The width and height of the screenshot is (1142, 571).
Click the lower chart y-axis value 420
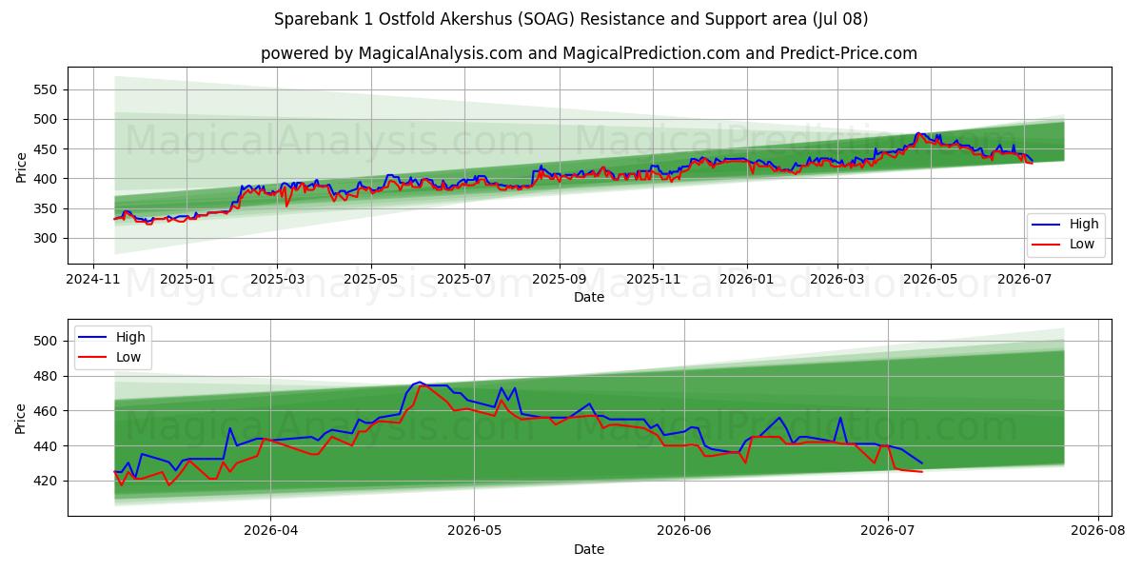coord(48,482)
